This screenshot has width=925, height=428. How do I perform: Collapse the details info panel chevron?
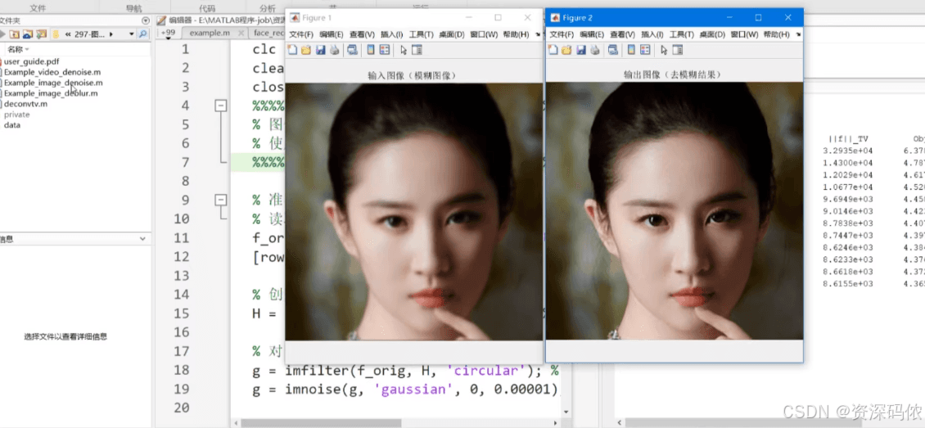[142, 239]
